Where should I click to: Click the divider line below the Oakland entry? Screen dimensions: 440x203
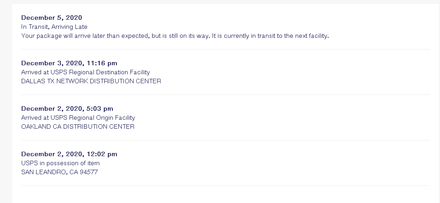pos(225,140)
